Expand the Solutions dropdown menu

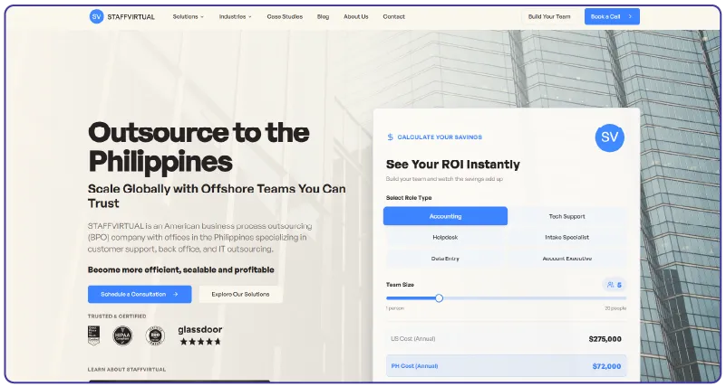point(188,16)
